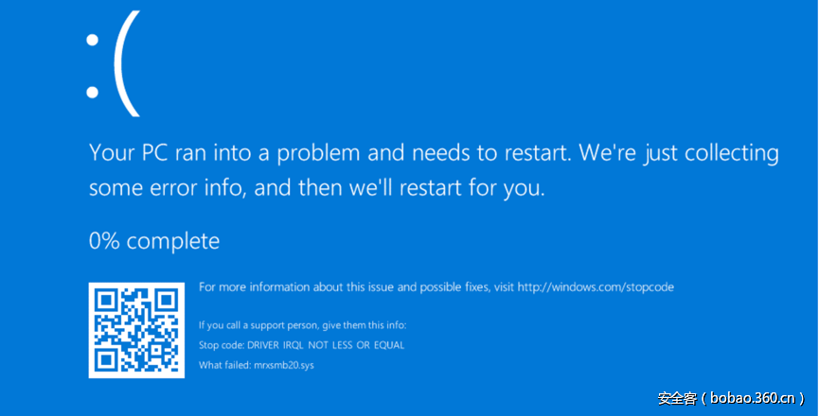Click the 安全客 watermark characters
Screen dimensions: 819x416
click(x=677, y=398)
